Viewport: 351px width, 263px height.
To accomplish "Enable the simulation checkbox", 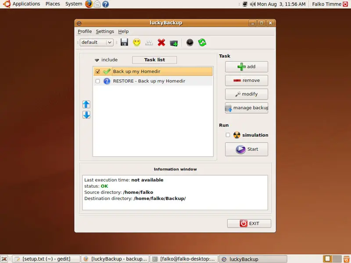I will pos(228,135).
